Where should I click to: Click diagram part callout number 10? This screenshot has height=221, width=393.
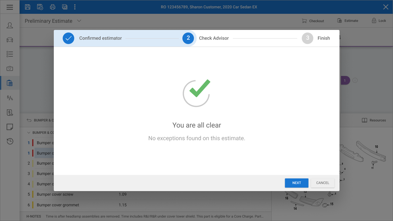pos(376,147)
